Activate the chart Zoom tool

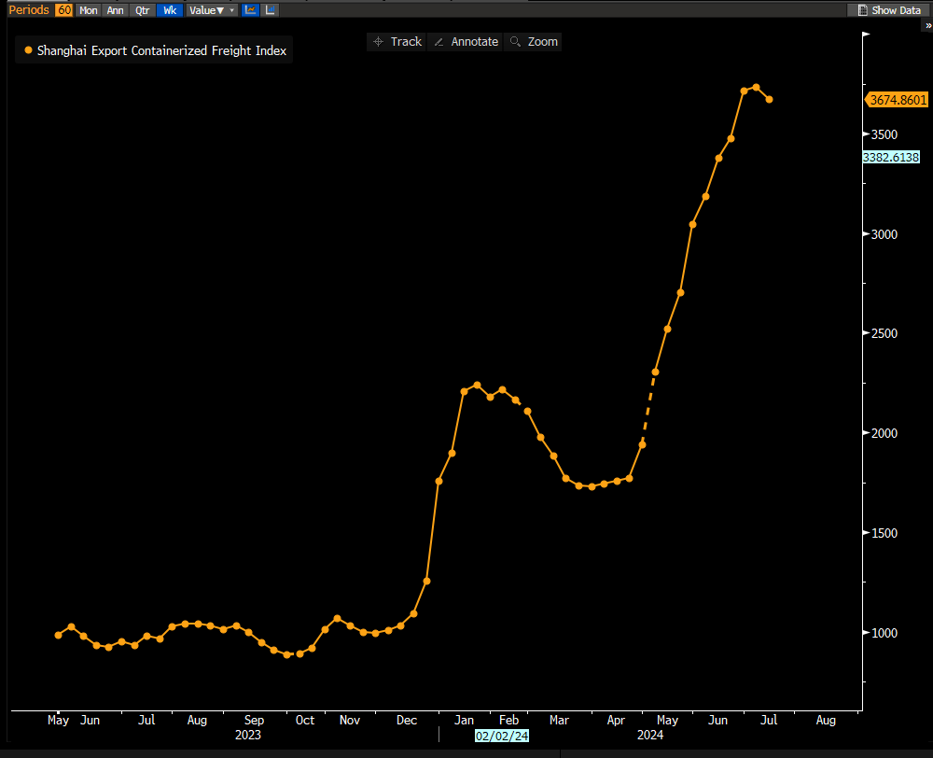(534, 42)
